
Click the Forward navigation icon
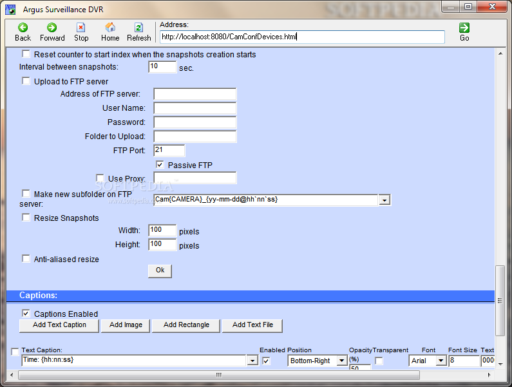click(52, 28)
